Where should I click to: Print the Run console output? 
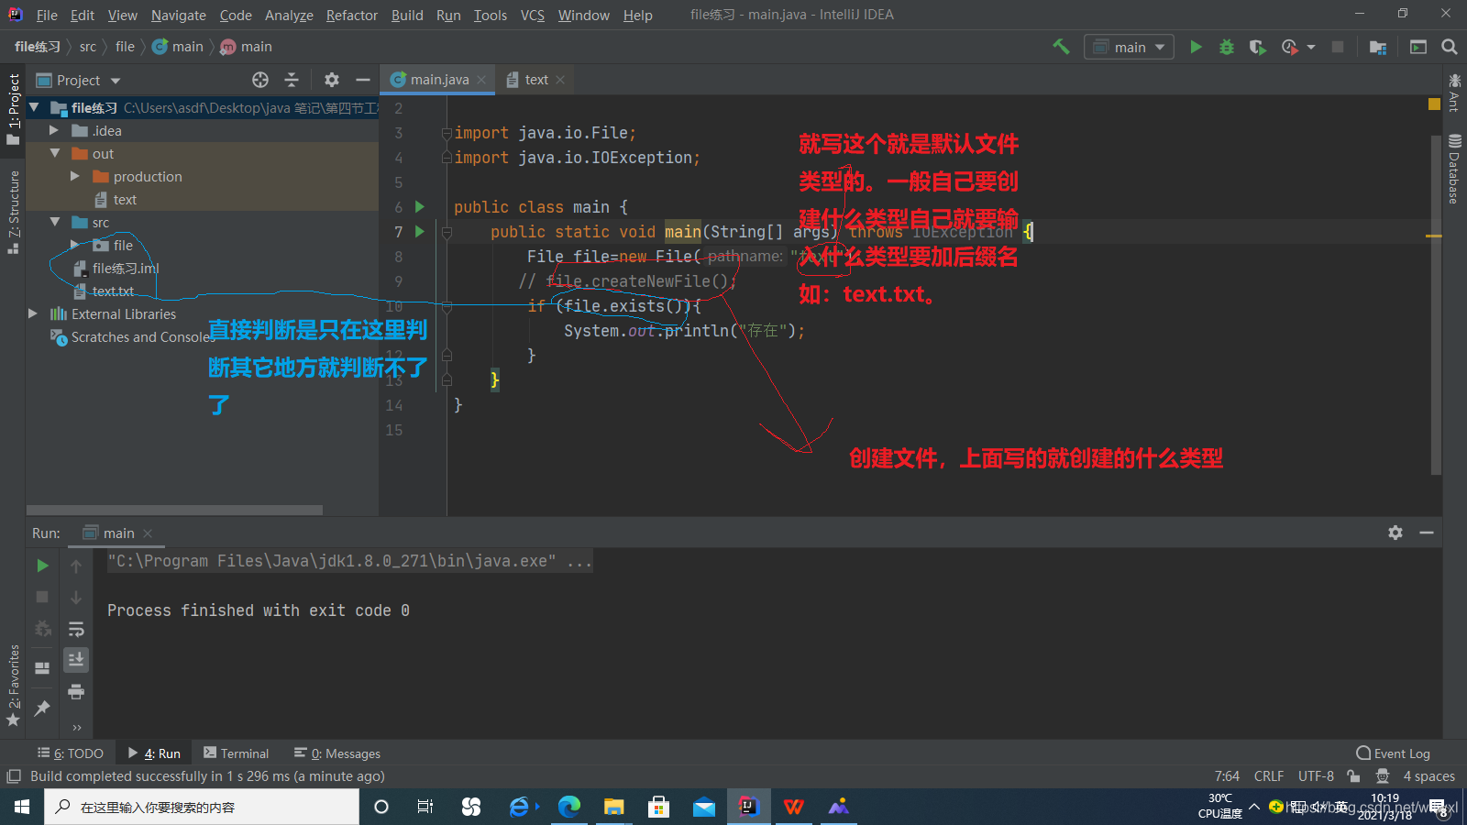76,691
